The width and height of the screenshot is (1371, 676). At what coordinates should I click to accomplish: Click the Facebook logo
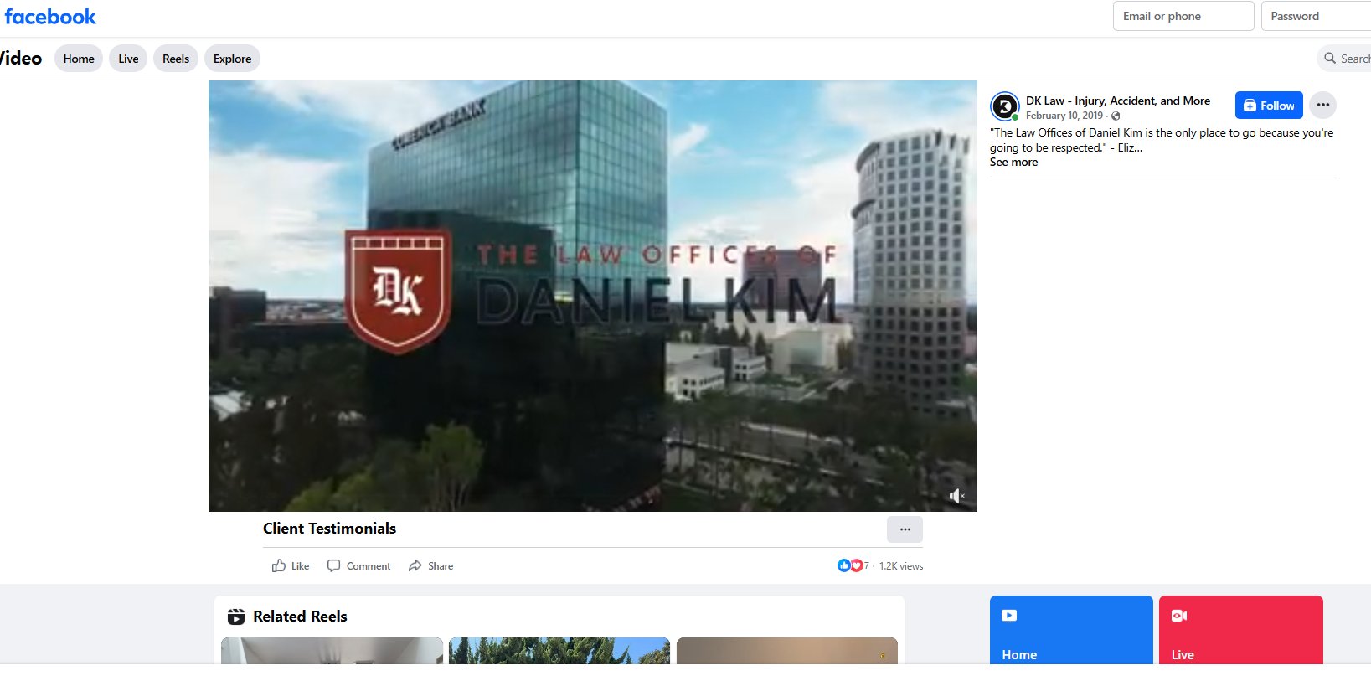pos(50,17)
